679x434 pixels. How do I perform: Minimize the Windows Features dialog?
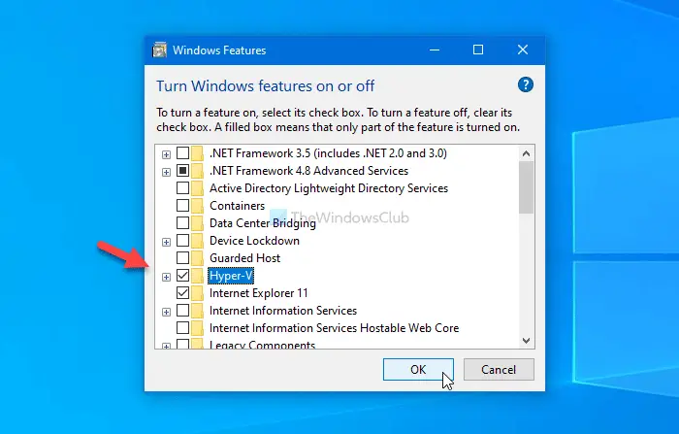(x=435, y=50)
